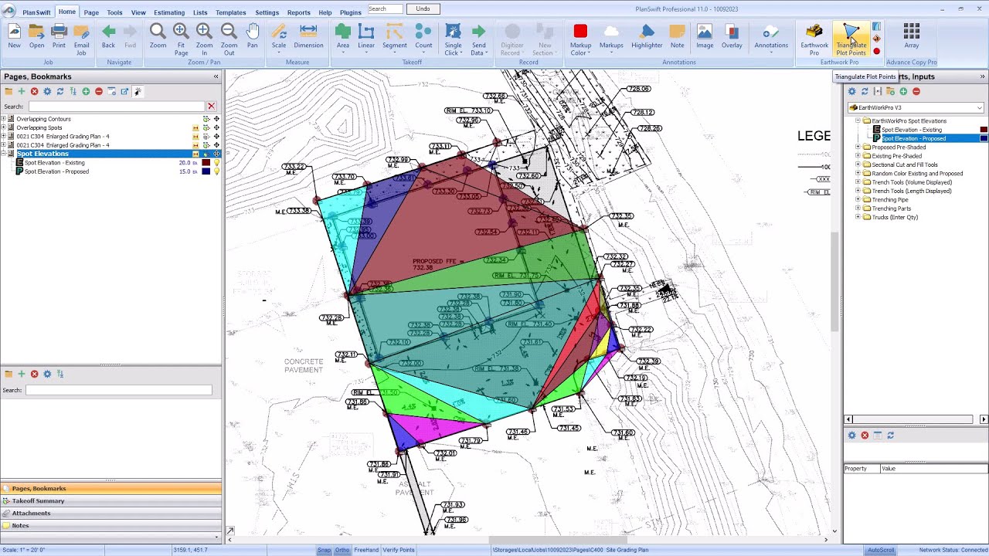This screenshot has height=556, width=989.
Task: Click green add icon in right panel toolbar
Action: [x=903, y=91]
